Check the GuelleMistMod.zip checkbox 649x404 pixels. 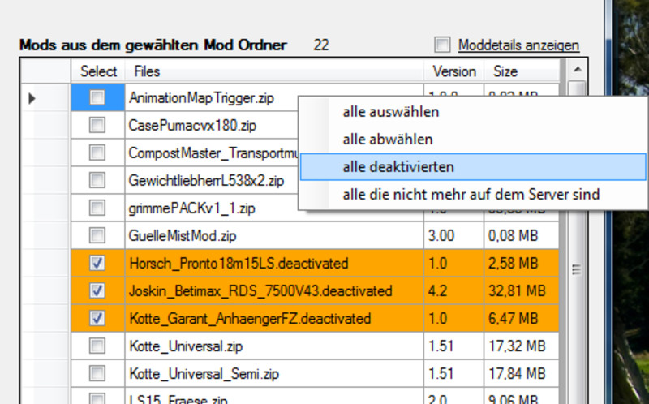click(97, 235)
